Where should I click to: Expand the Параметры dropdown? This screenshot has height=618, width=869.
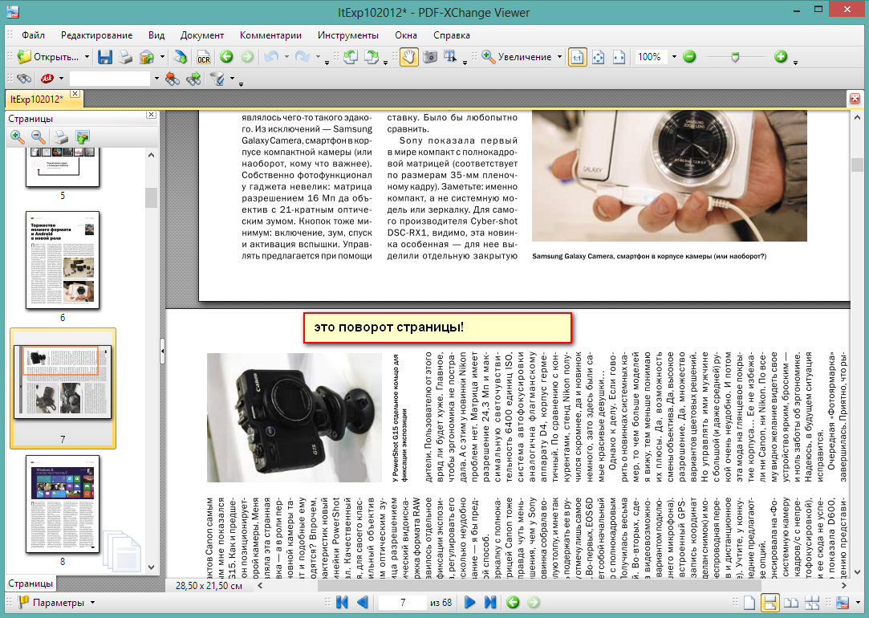click(93, 602)
